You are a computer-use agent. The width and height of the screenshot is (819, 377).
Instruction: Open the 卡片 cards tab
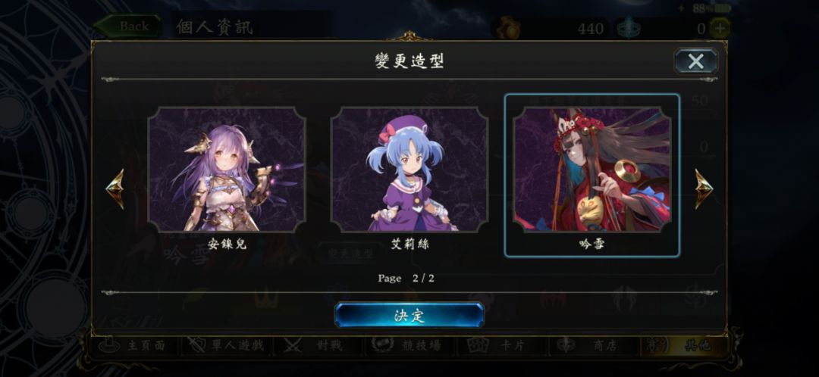501,345
